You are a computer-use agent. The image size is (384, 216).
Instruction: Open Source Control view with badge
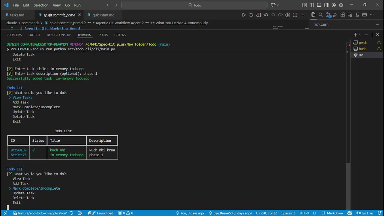(x=328, y=15)
